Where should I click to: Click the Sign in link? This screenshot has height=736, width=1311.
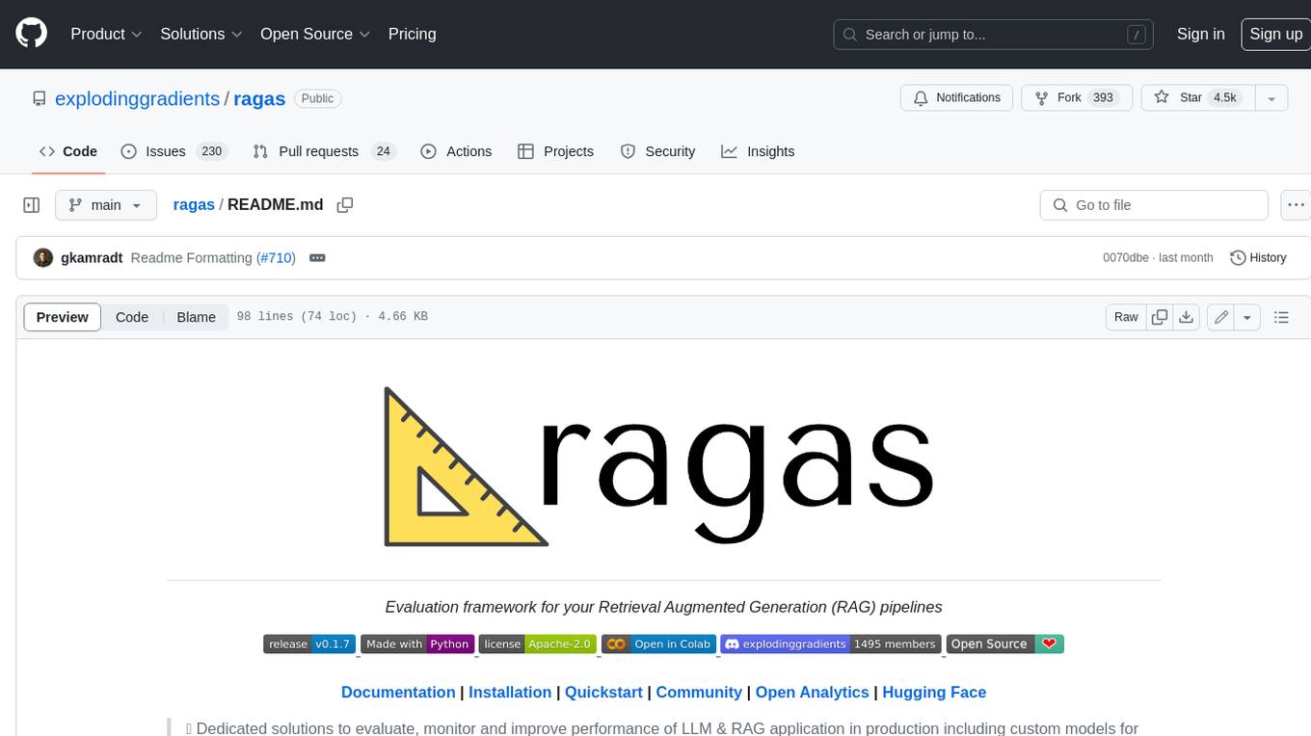pyautogui.click(x=1200, y=34)
